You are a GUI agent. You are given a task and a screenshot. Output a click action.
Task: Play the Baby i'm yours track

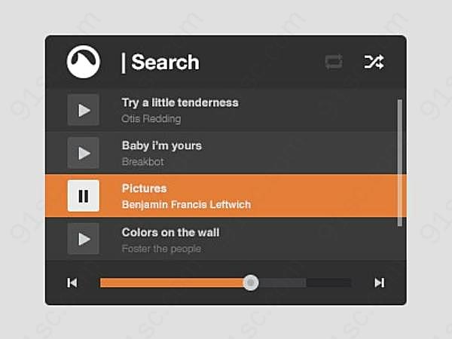84,153
